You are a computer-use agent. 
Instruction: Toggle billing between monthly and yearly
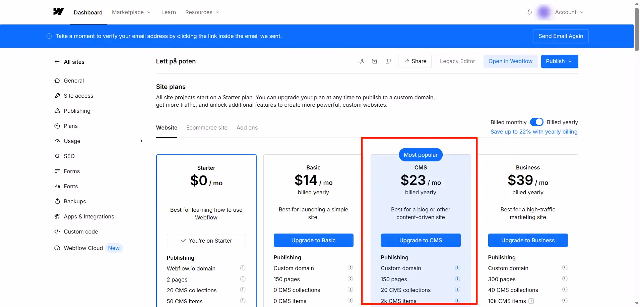pyautogui.click(x=536, y=122)
